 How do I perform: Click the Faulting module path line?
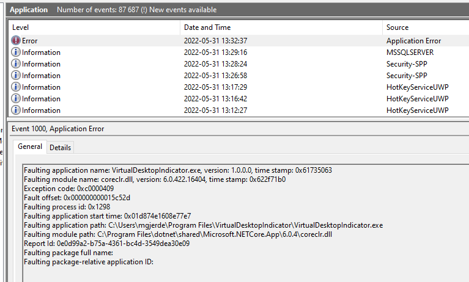point(178,234)
